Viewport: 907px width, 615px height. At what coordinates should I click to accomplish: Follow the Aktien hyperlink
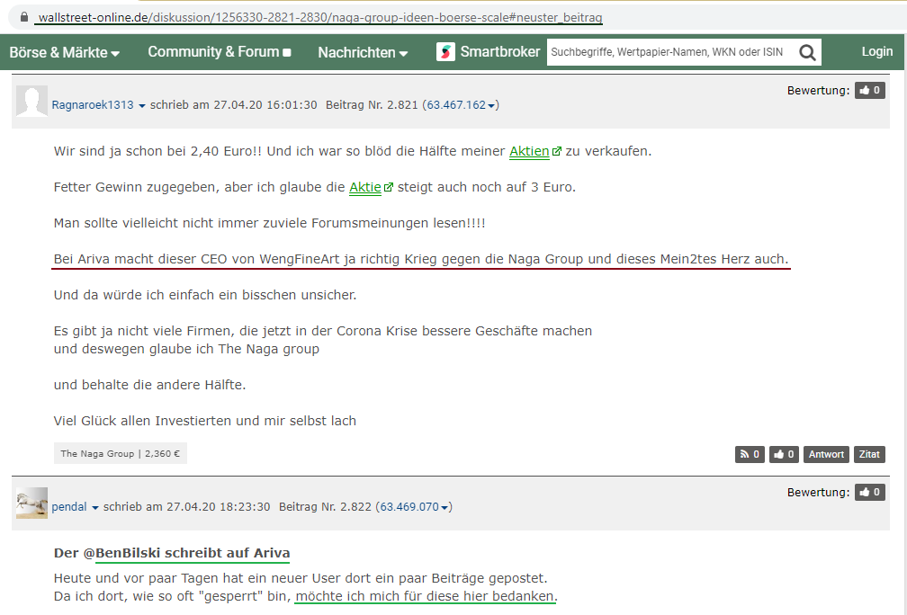tap(529, 151)
